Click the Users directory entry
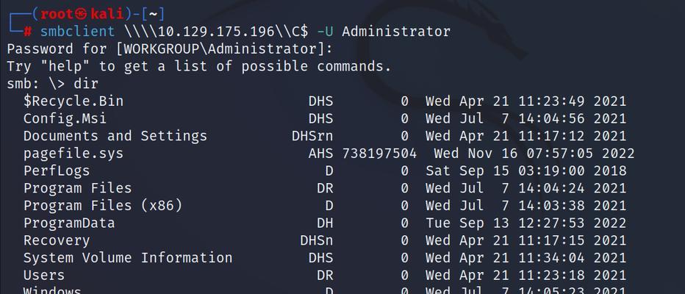The width and height of the screenshot is (685, 294). point(44,275)
